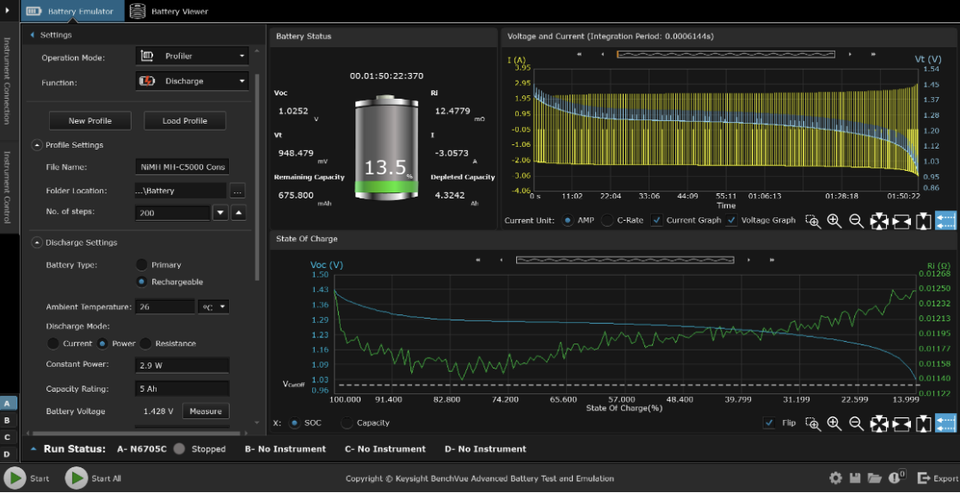Switch to the Battery Viewer tab
This screenshot has height=493, width=960.
point(169,12)
